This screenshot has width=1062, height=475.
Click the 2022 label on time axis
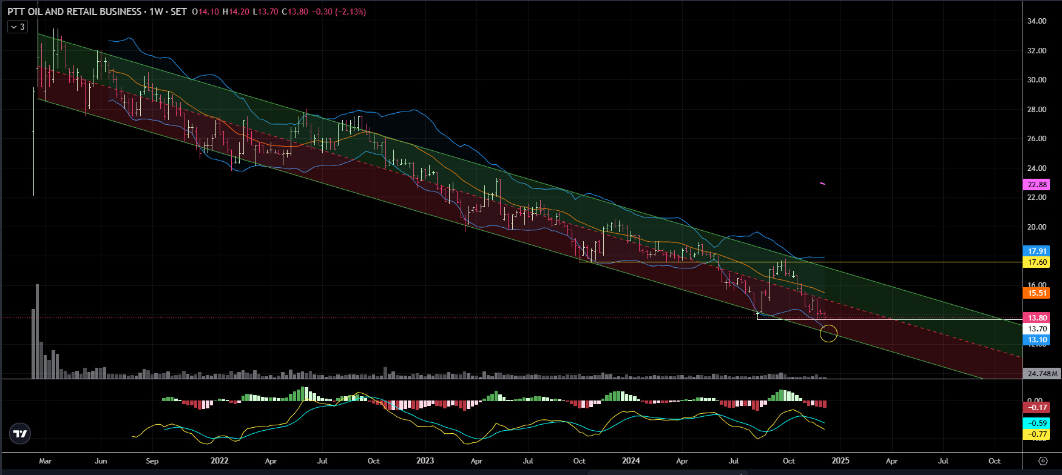(x=220, y=460)
